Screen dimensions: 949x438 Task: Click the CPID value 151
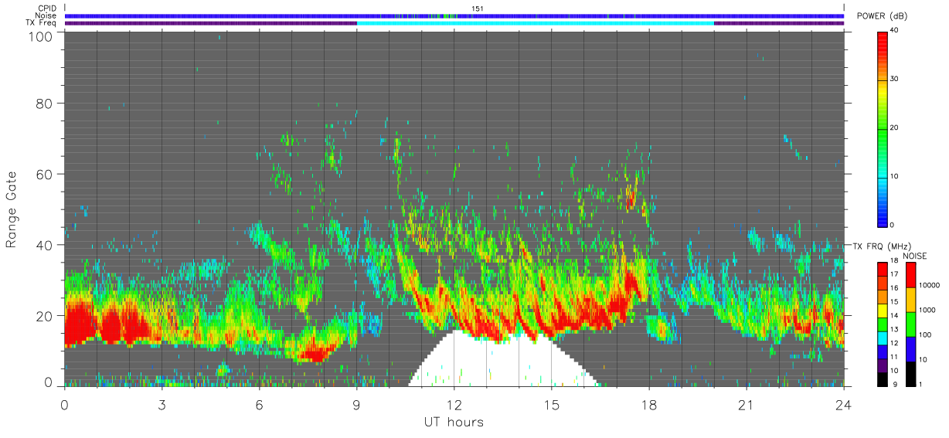477,8
